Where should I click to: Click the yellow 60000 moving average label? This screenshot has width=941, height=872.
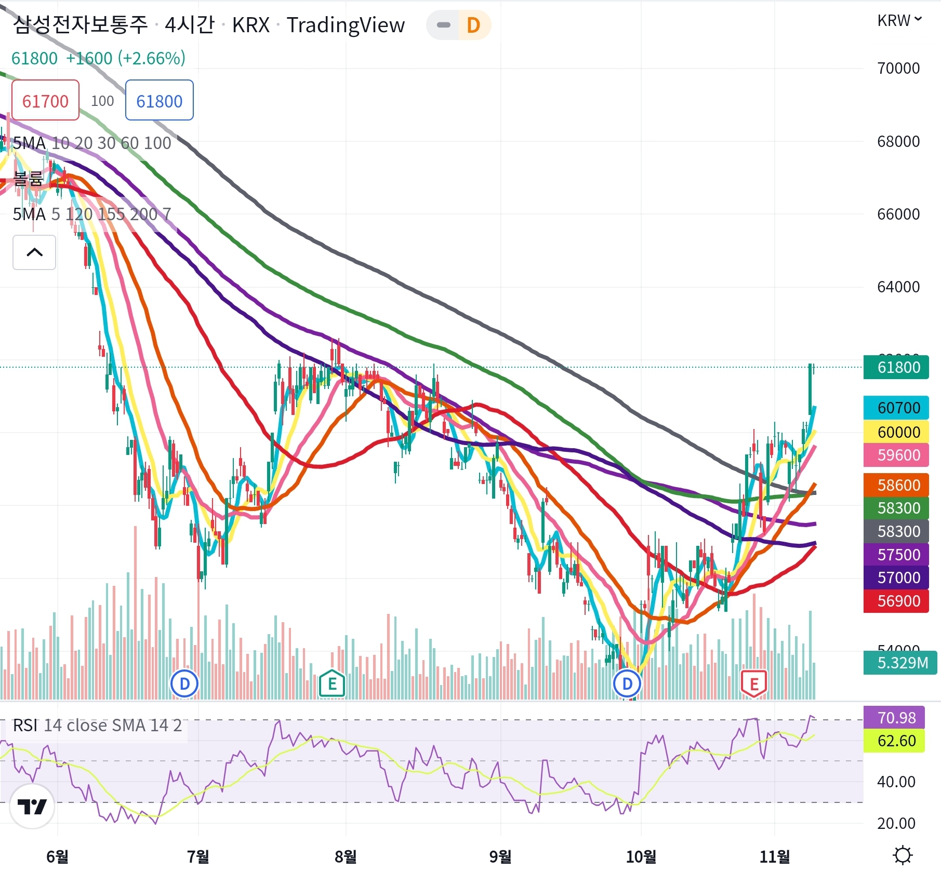[x=896, y=432]
